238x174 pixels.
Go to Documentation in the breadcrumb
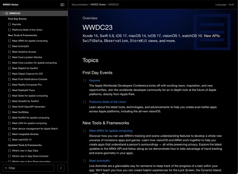[x=80, y=5]
